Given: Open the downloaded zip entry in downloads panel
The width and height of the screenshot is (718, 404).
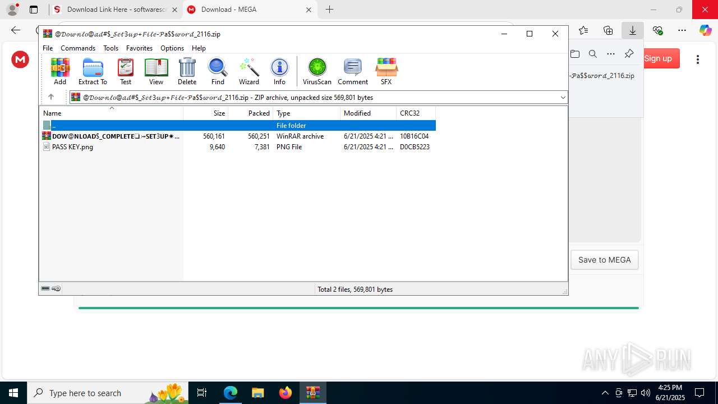Looking at the screenshot, I should point(602,75).
